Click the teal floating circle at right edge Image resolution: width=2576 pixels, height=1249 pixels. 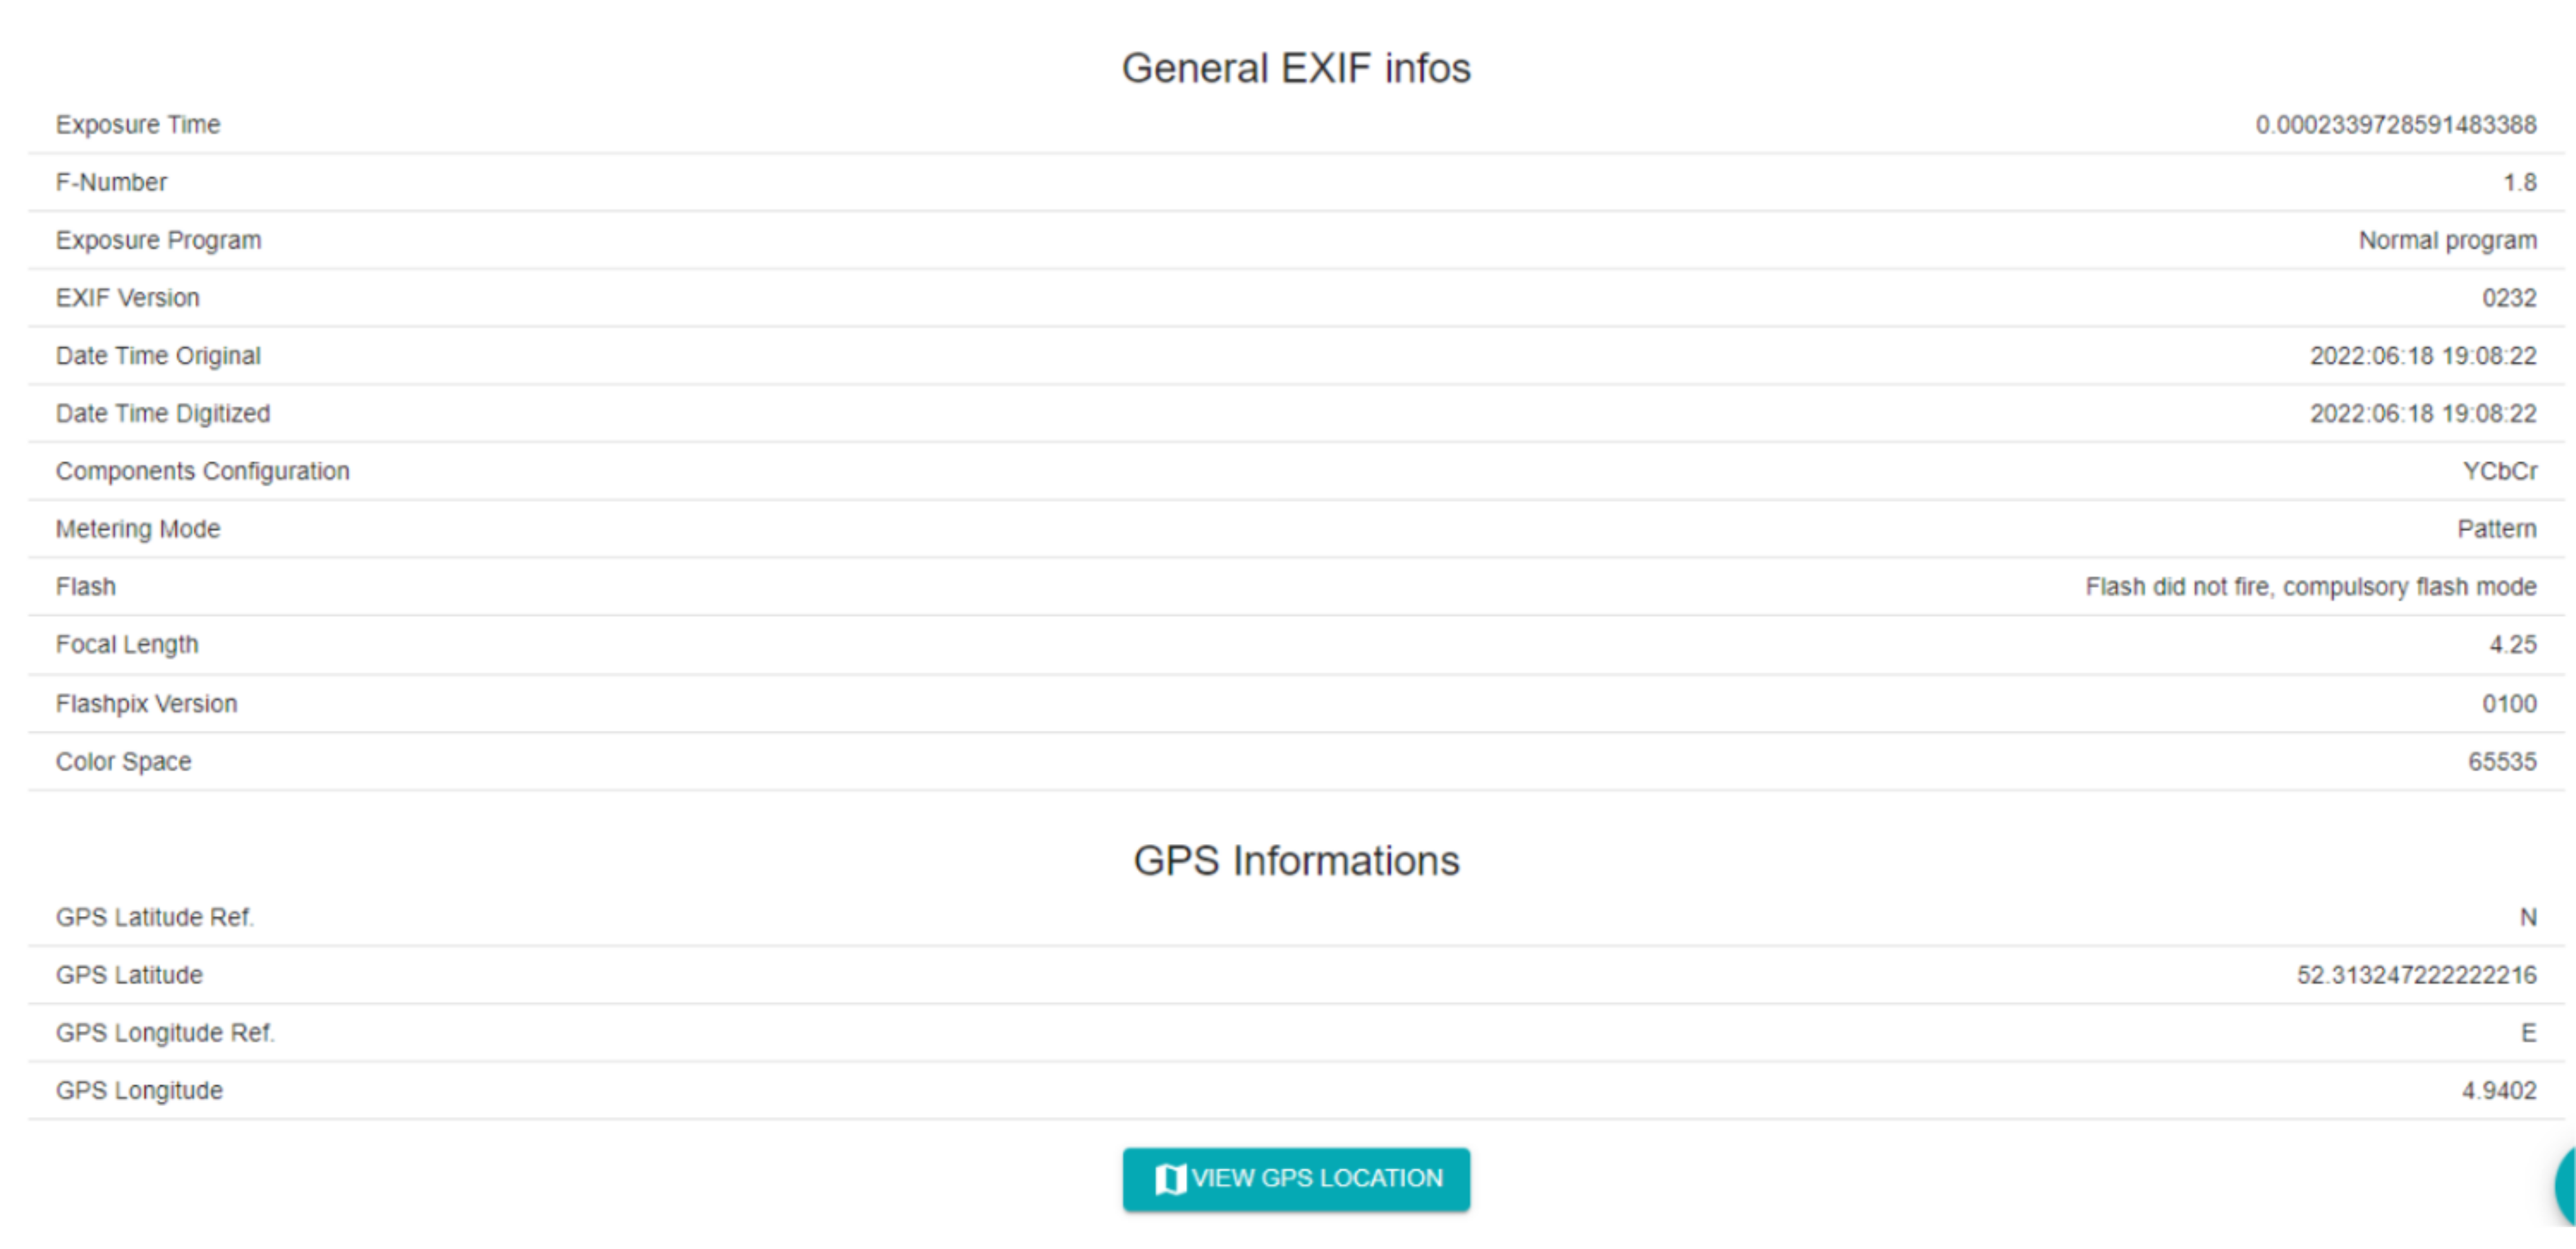tap(2565, 1186)
